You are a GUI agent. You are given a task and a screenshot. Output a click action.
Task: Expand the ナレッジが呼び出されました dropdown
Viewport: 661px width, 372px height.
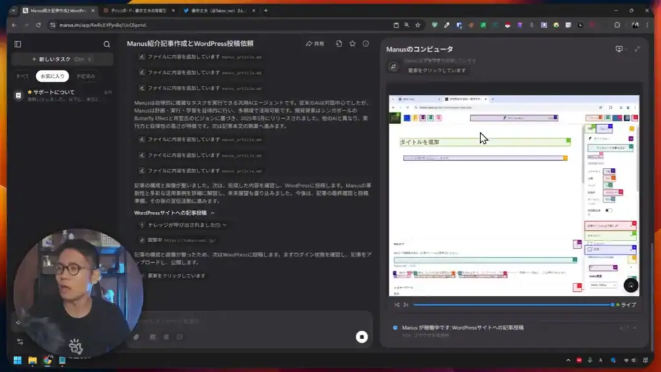184,225
